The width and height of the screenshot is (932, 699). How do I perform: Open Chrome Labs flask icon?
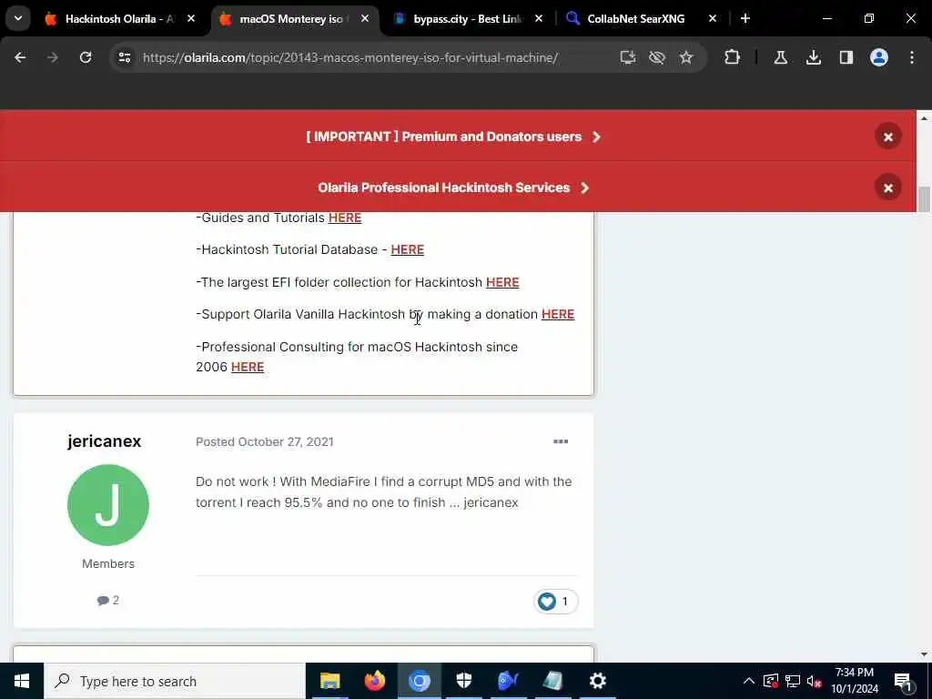tap(780, 57)
